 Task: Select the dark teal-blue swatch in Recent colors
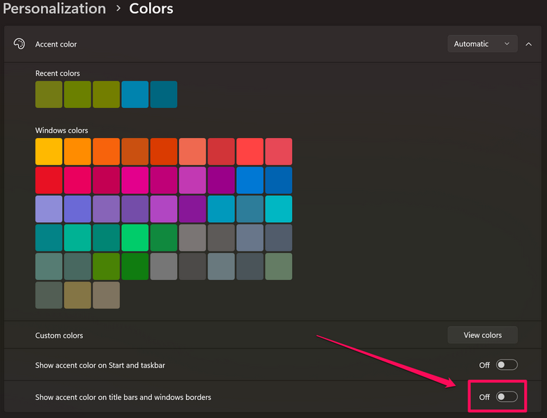coord(164,95)
